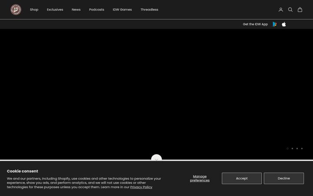Open the Manage preferences link
Screen dimensions: 313x196
click(200, 178)
